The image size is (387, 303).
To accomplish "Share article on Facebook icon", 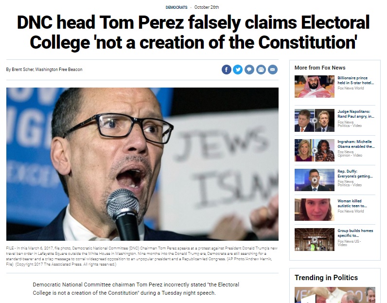I will (x=227, y=70).
